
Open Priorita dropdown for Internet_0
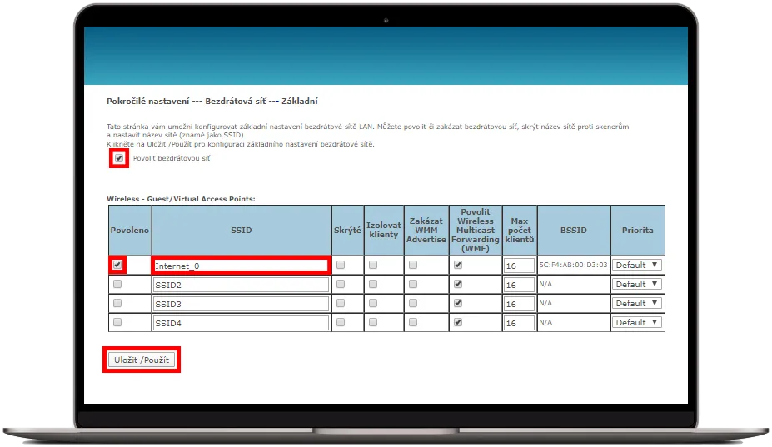(x=637, y=265)
